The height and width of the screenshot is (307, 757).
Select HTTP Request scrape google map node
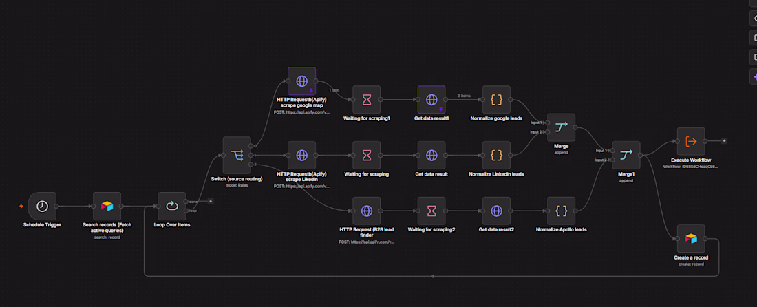pyautogui.click(x=301, y=81)
